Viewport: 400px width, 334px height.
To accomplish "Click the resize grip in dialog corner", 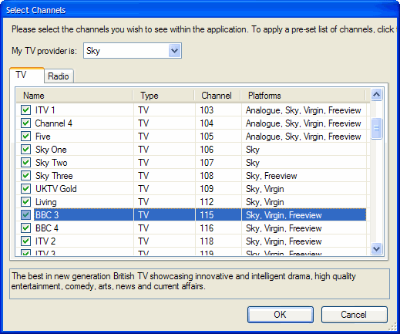I will pyautogui.click(x=392, y=326).
